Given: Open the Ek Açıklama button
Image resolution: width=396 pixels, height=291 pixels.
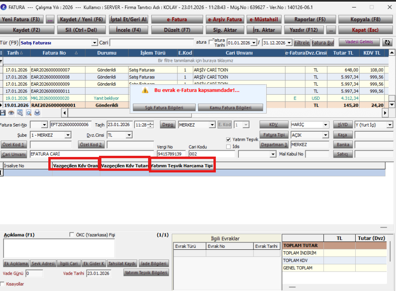Looking at the screenshot, I should pyautogui.click(x=16, y=263).
